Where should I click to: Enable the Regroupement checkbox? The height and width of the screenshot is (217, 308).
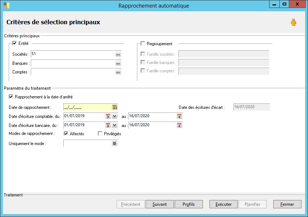[x=143, y=43]
